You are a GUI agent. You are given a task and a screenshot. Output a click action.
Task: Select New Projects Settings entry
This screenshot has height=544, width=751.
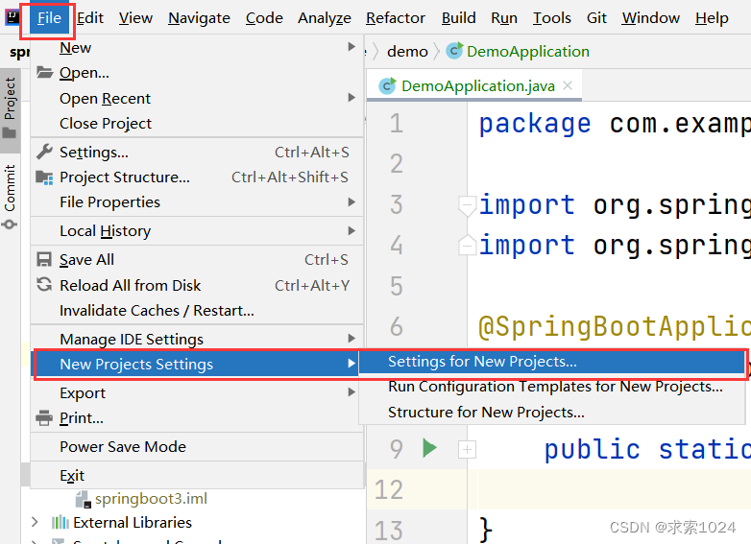tap(196, 364)
